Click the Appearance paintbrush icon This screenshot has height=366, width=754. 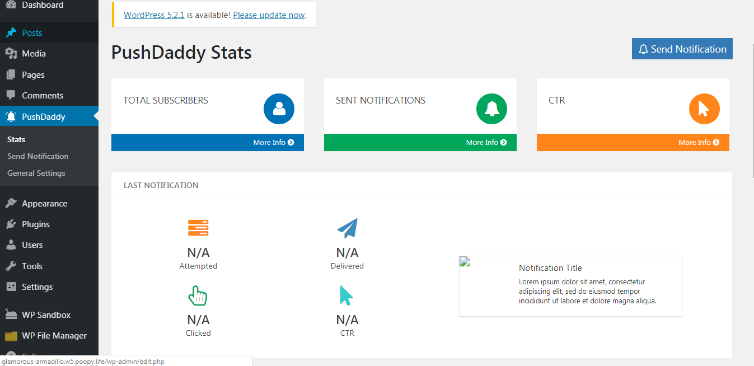[x=11, y=203]
